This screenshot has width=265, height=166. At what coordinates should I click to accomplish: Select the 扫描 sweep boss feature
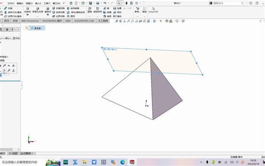tap(8, 8)
